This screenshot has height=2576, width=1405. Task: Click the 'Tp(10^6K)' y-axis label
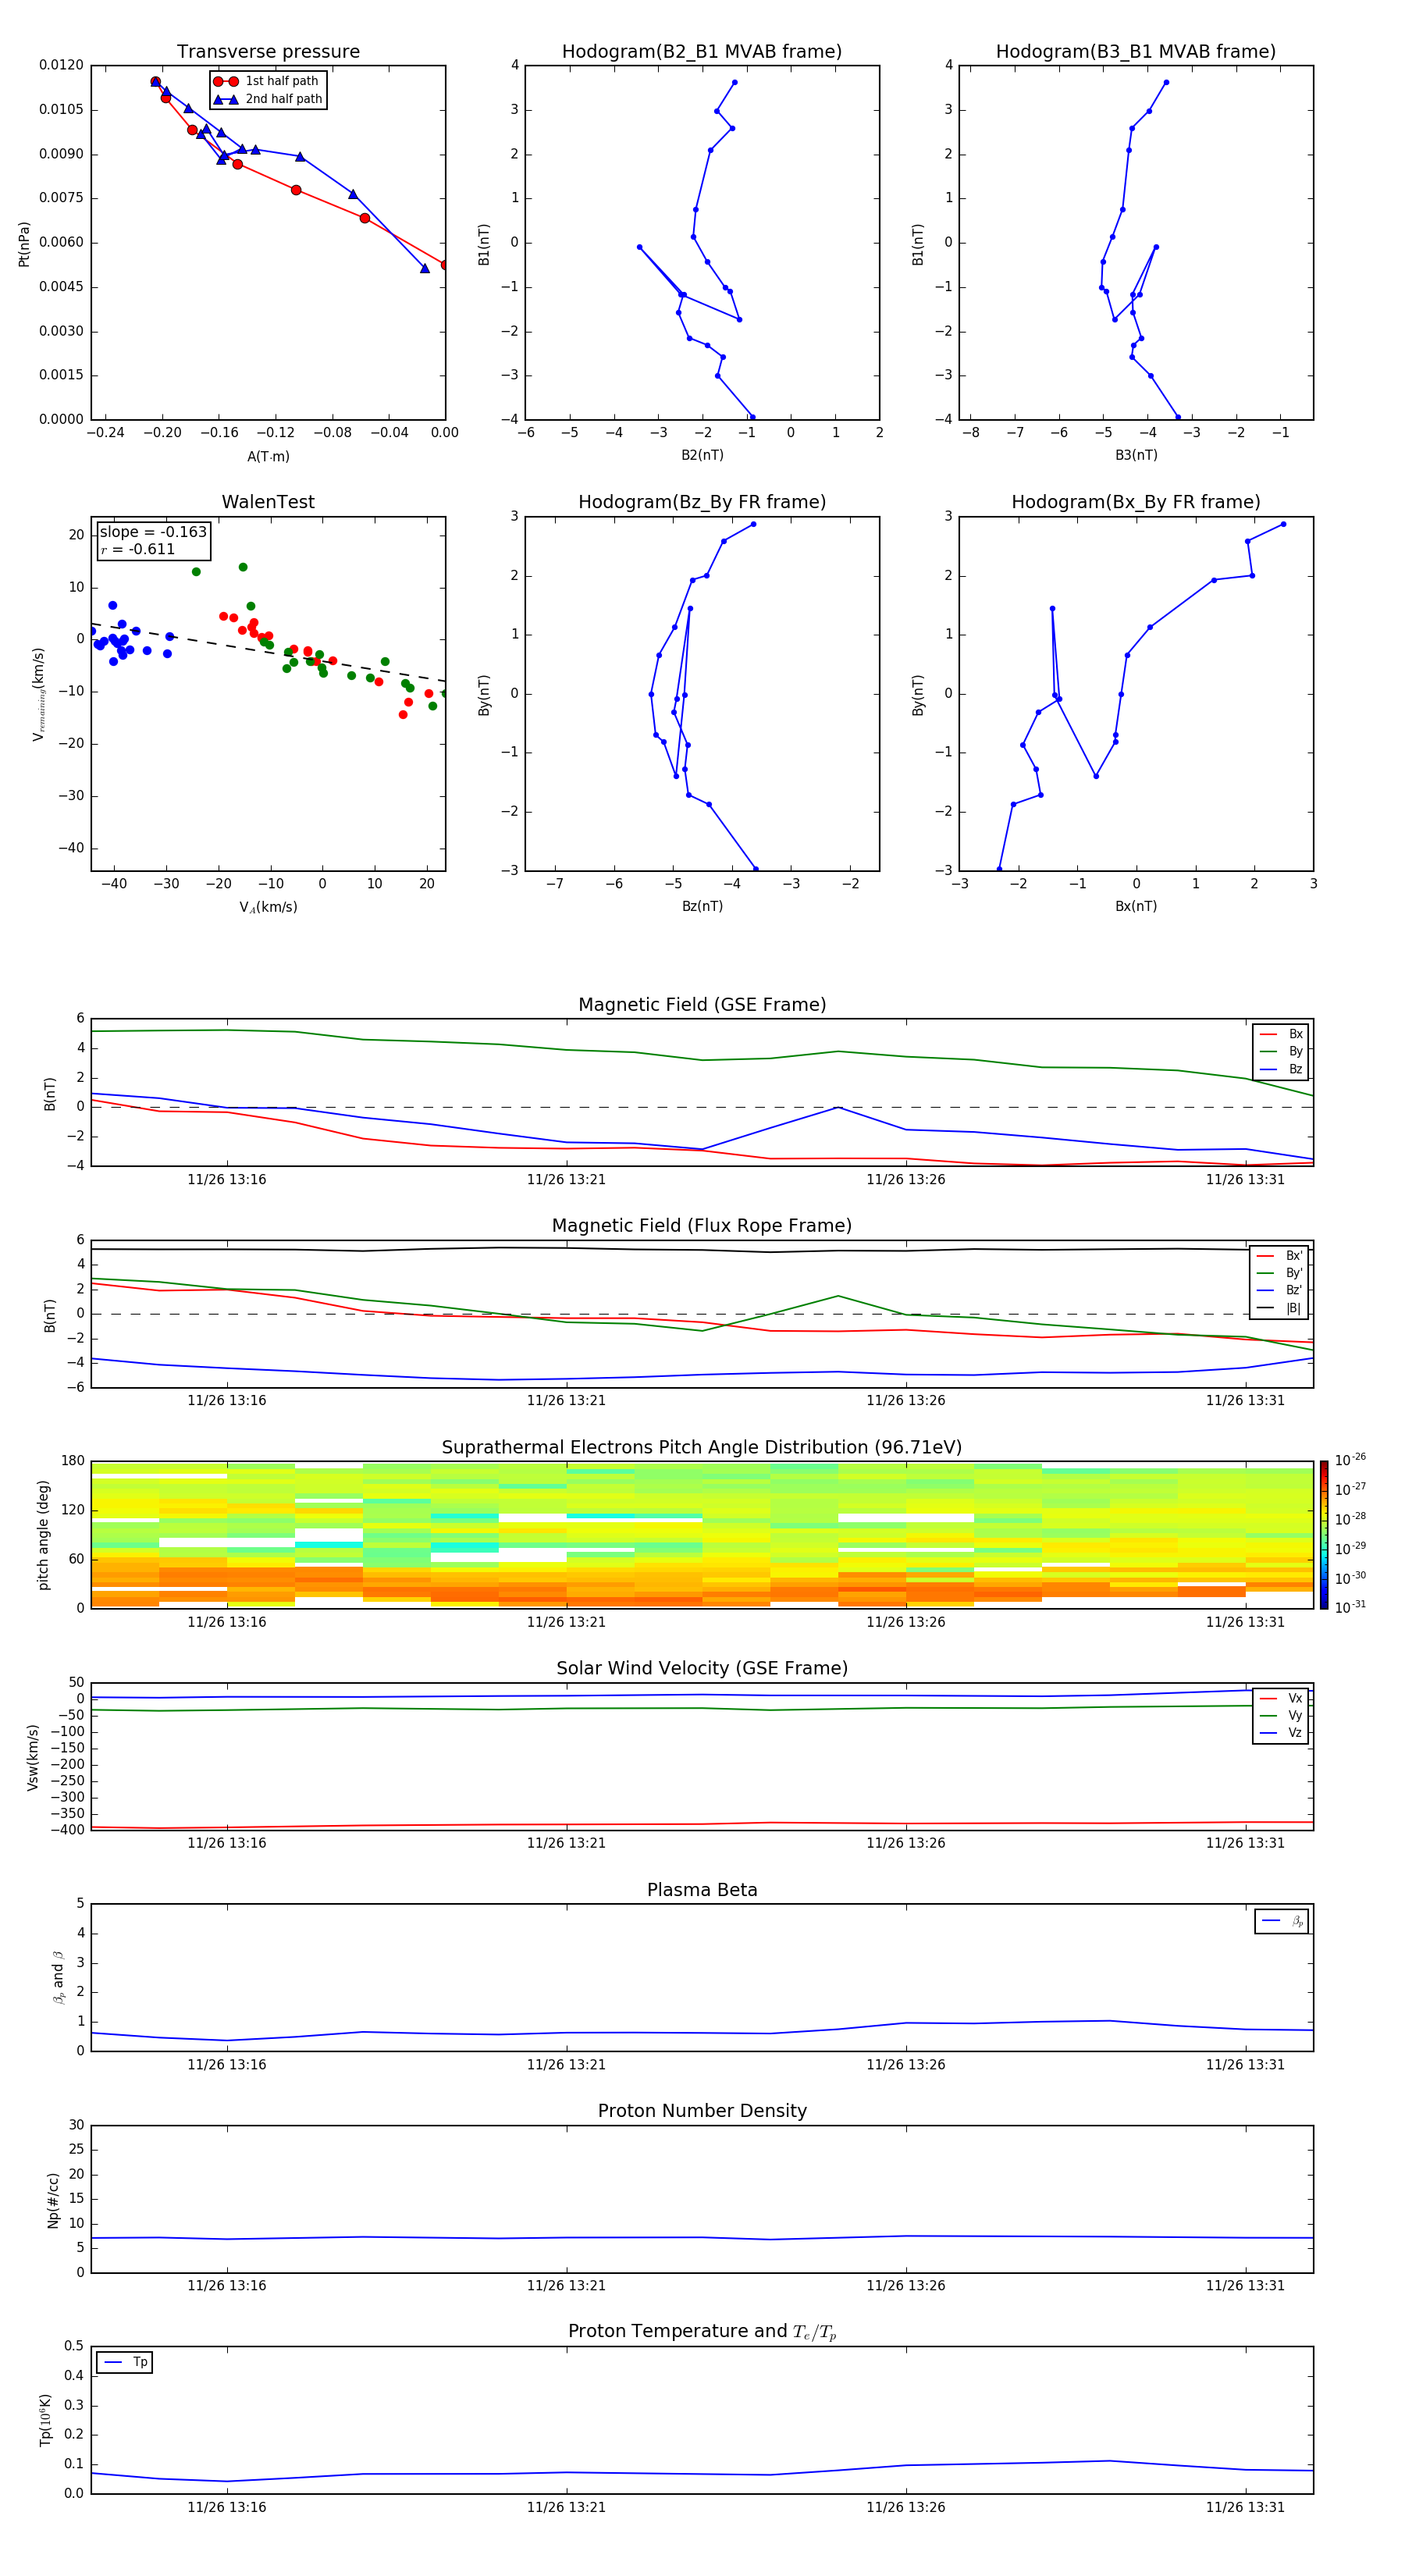(x=46, y=2421)
